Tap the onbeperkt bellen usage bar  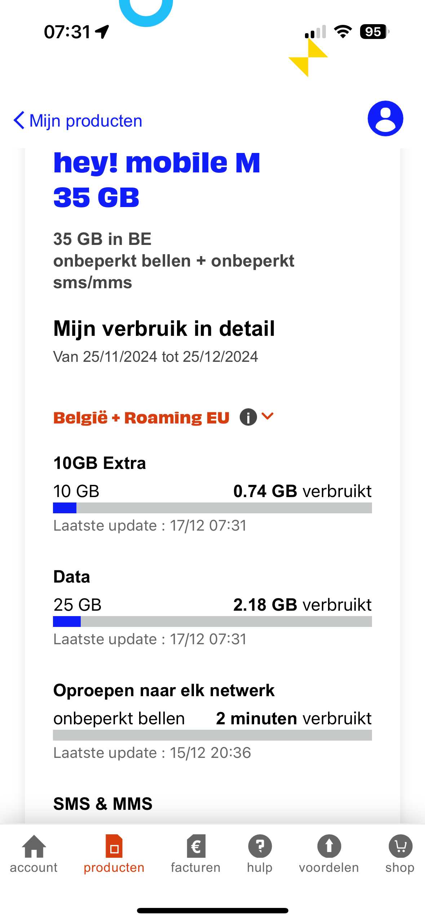tap(212, 735)
